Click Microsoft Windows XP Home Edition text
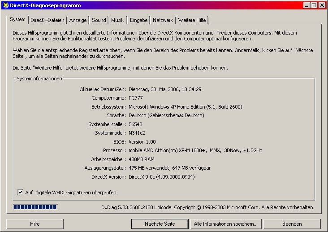This screenshot has width=328, height=232. coord(186,107)
